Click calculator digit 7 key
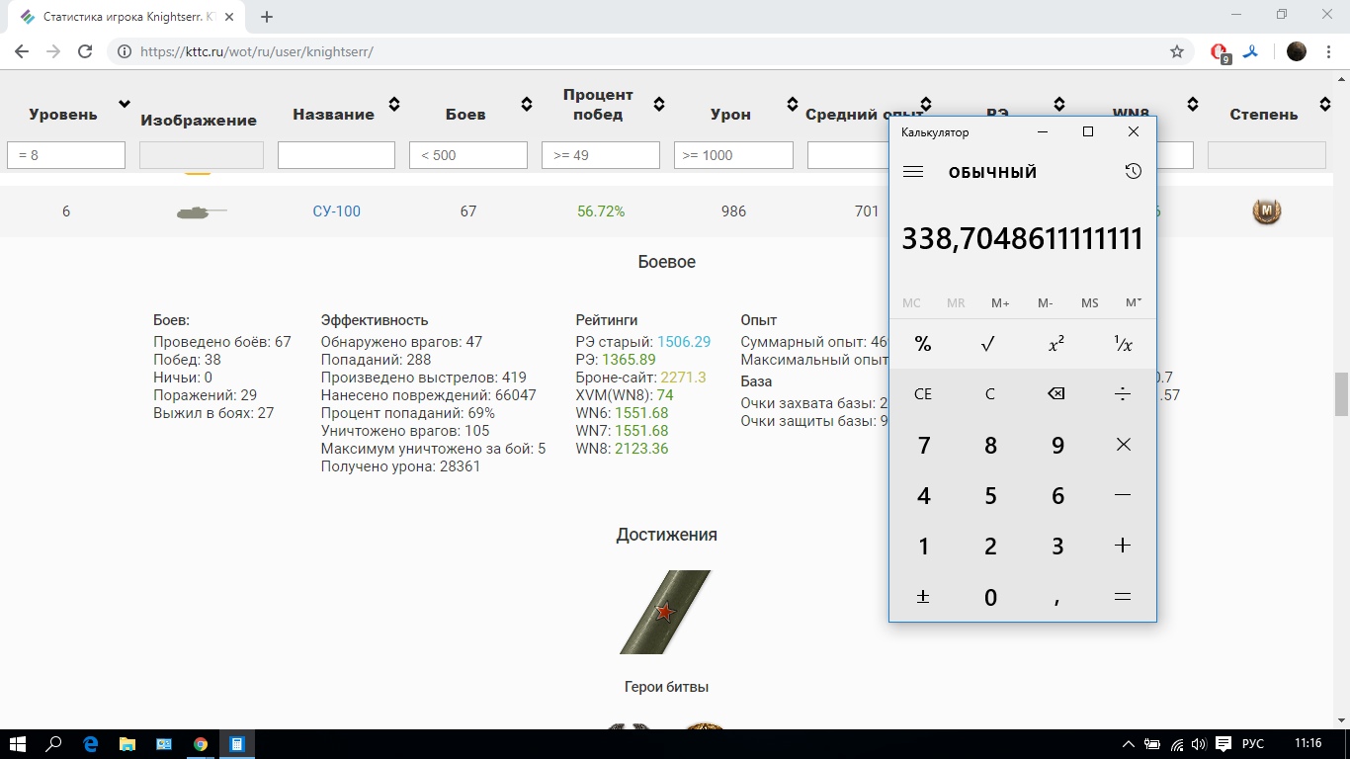This screenshot has width=1350, height=759. click(923, 445)
